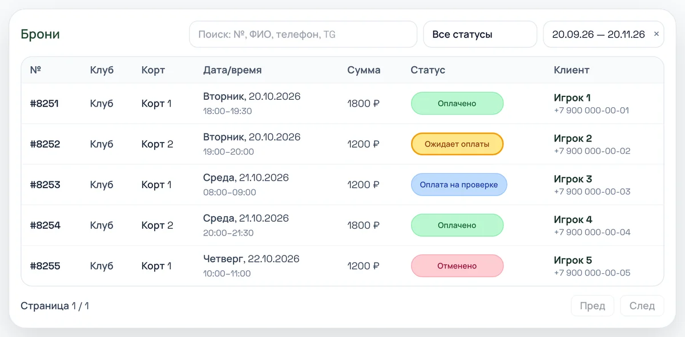Select client name Игрок 1
The image size is (685, 337).
tap(572, 98)
